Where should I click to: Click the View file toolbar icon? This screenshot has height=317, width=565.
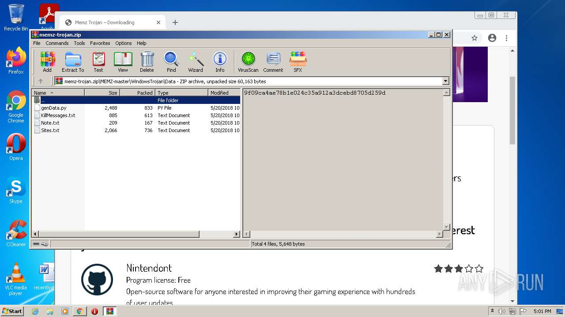[x=123, y=62]
